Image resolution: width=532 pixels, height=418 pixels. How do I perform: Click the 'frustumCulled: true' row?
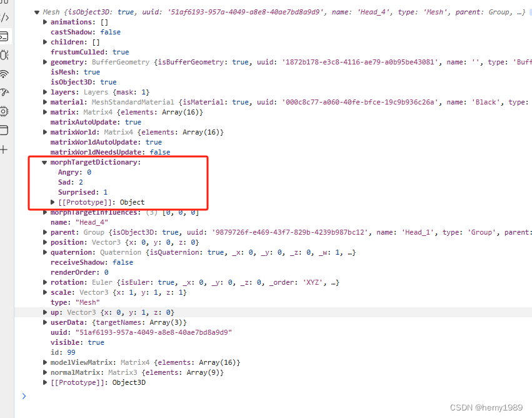[89, 52]
